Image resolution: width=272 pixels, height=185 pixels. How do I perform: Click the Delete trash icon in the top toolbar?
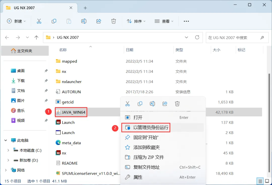(x=113, y=21)
